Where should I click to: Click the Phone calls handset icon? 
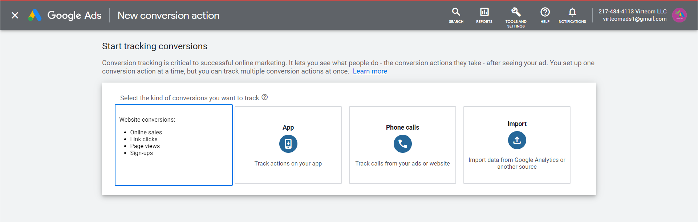[402, 144]
